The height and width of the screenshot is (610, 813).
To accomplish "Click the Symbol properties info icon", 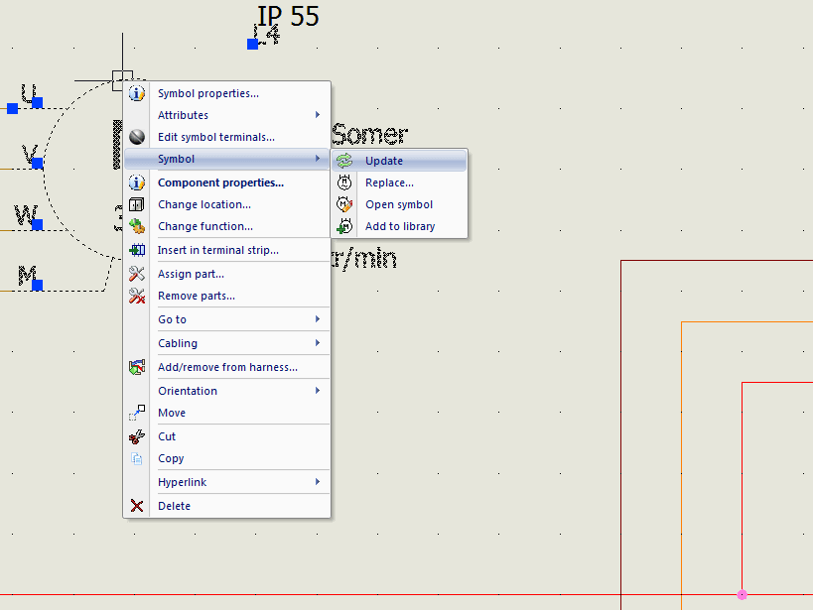I will pyautogui.click(x=137, y=93).
